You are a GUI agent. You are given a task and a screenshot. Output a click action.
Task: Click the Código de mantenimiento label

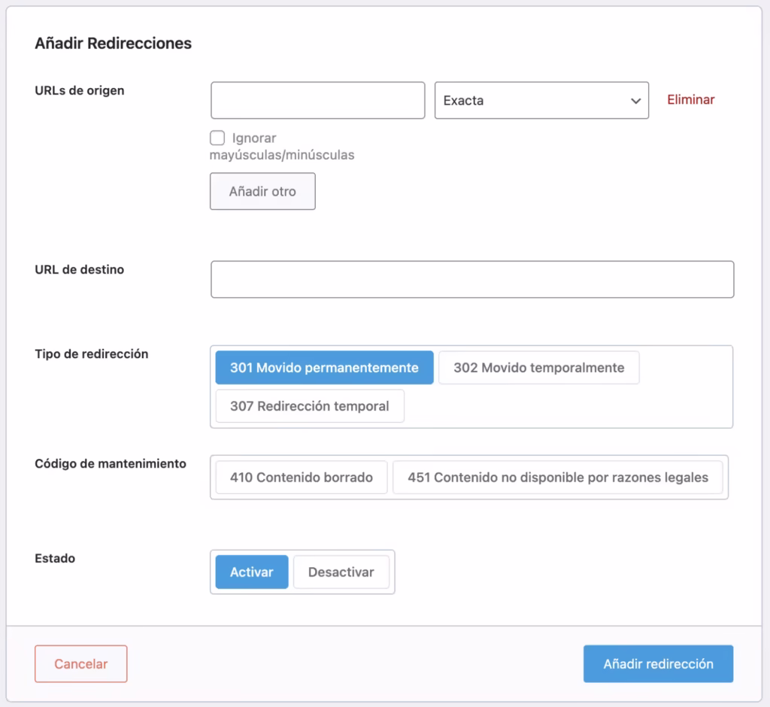tap(111, 463)
